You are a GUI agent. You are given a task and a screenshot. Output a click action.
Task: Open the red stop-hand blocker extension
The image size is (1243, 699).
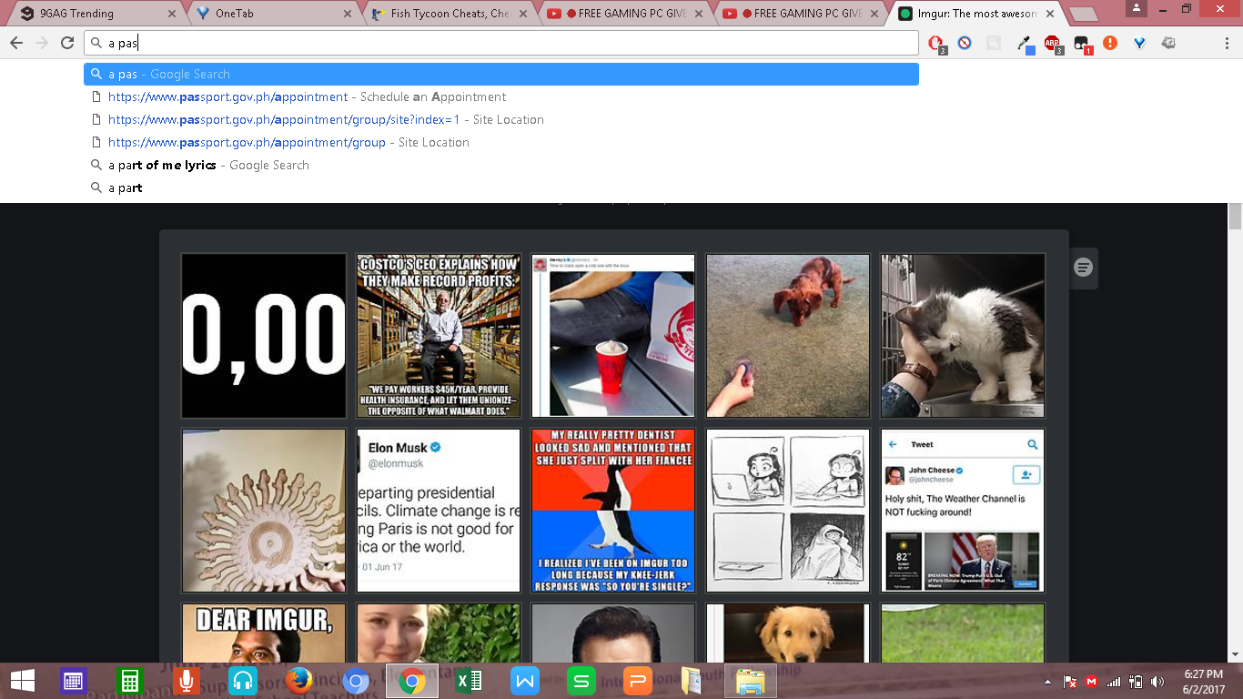click(936, 43)
